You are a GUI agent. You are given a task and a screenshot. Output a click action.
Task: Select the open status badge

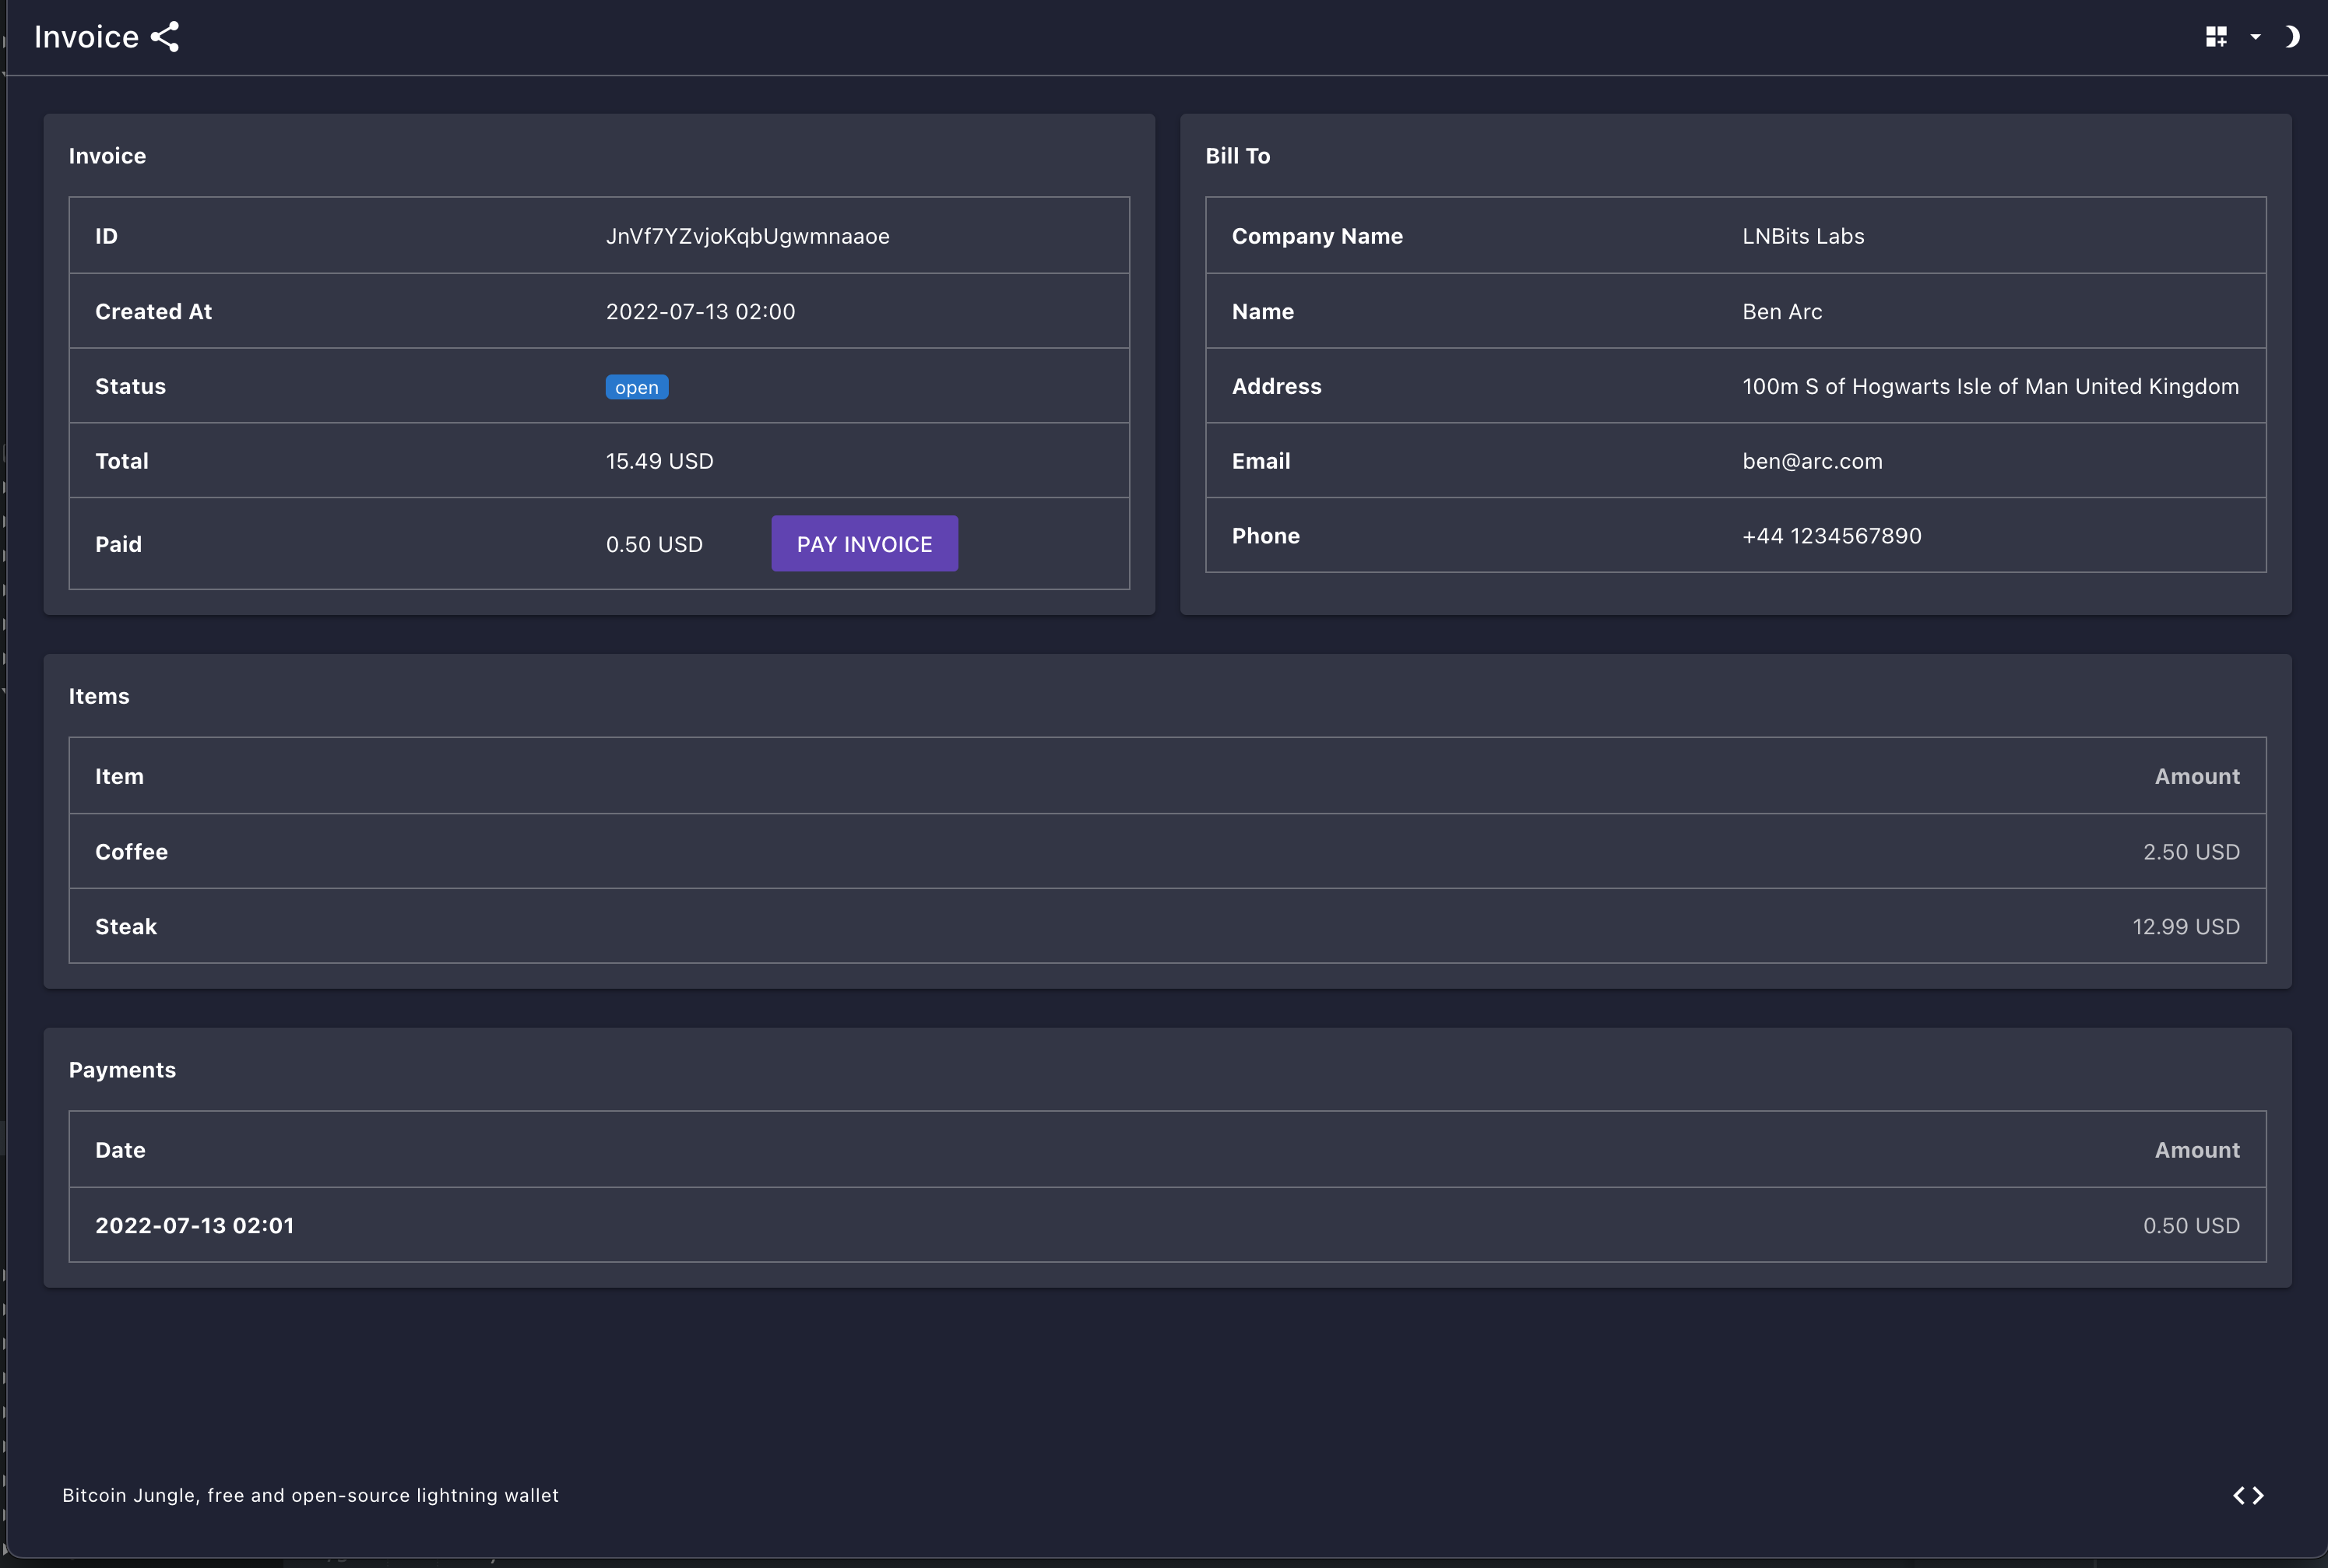(637, 387)
